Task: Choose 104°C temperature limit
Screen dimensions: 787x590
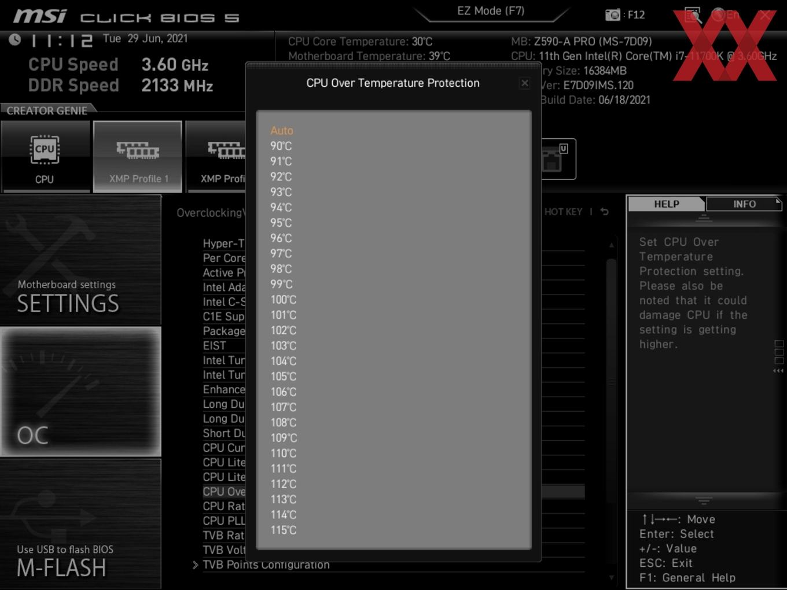Action: click(284, 361)
